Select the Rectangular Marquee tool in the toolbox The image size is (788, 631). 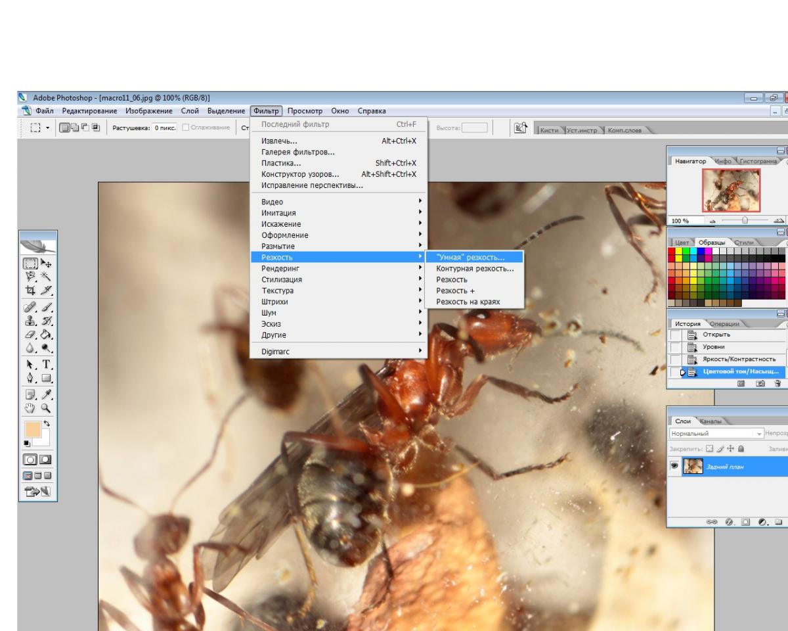click(x=30, y=264)
